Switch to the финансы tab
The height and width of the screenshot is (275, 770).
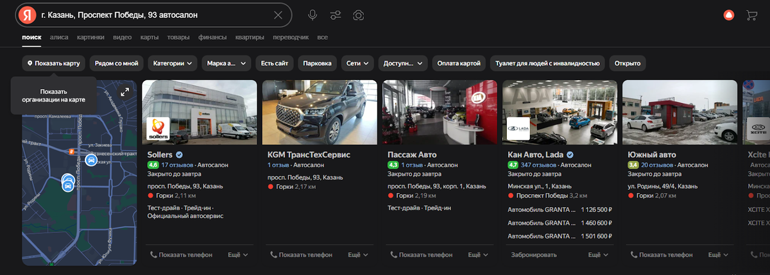[212, 37]
